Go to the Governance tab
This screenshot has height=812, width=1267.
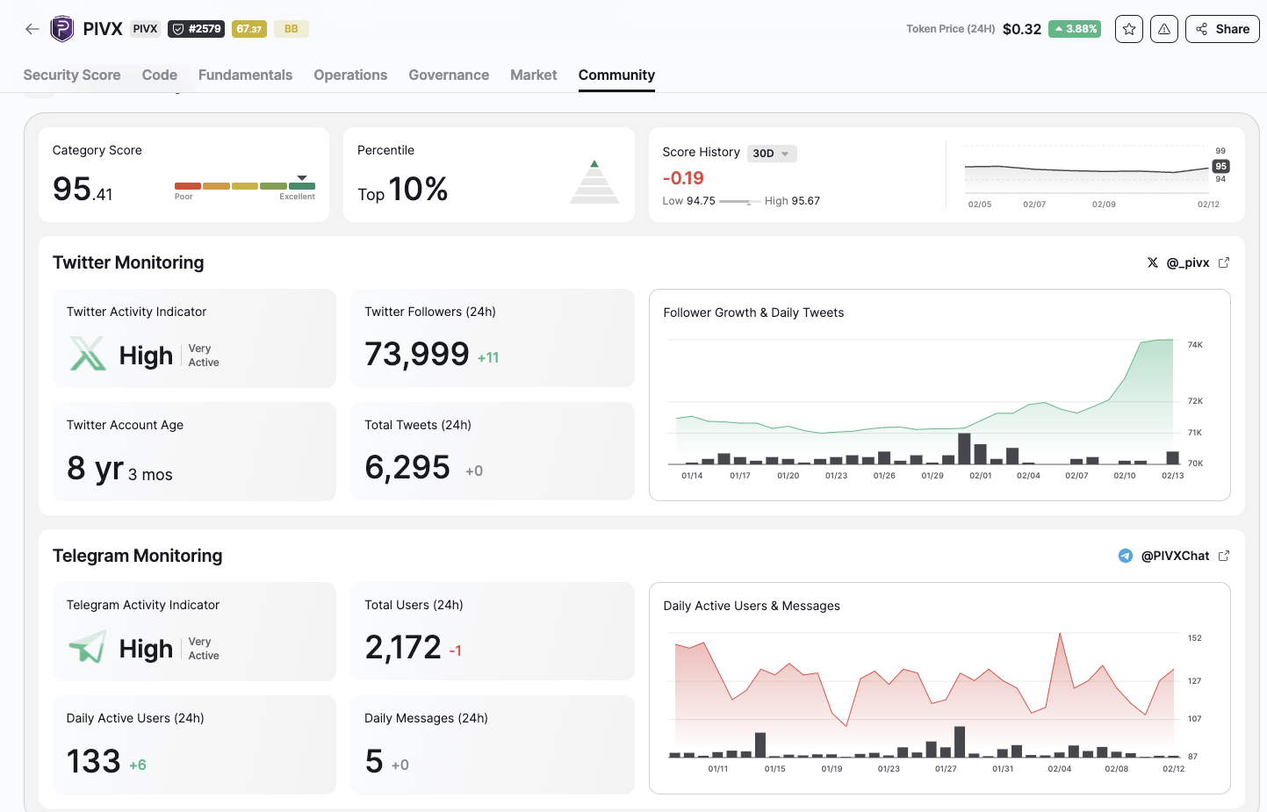pos(449,75)
